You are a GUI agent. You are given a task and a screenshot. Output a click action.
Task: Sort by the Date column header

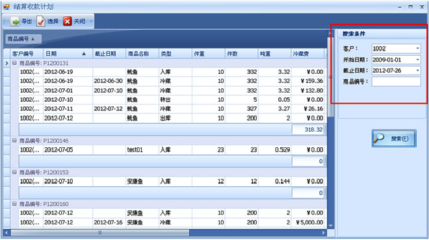(68, 54)
